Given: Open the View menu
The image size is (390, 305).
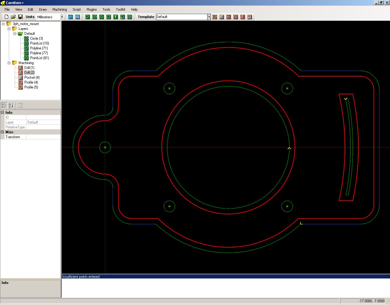Looking at the screenshot, I should point(19,9).
